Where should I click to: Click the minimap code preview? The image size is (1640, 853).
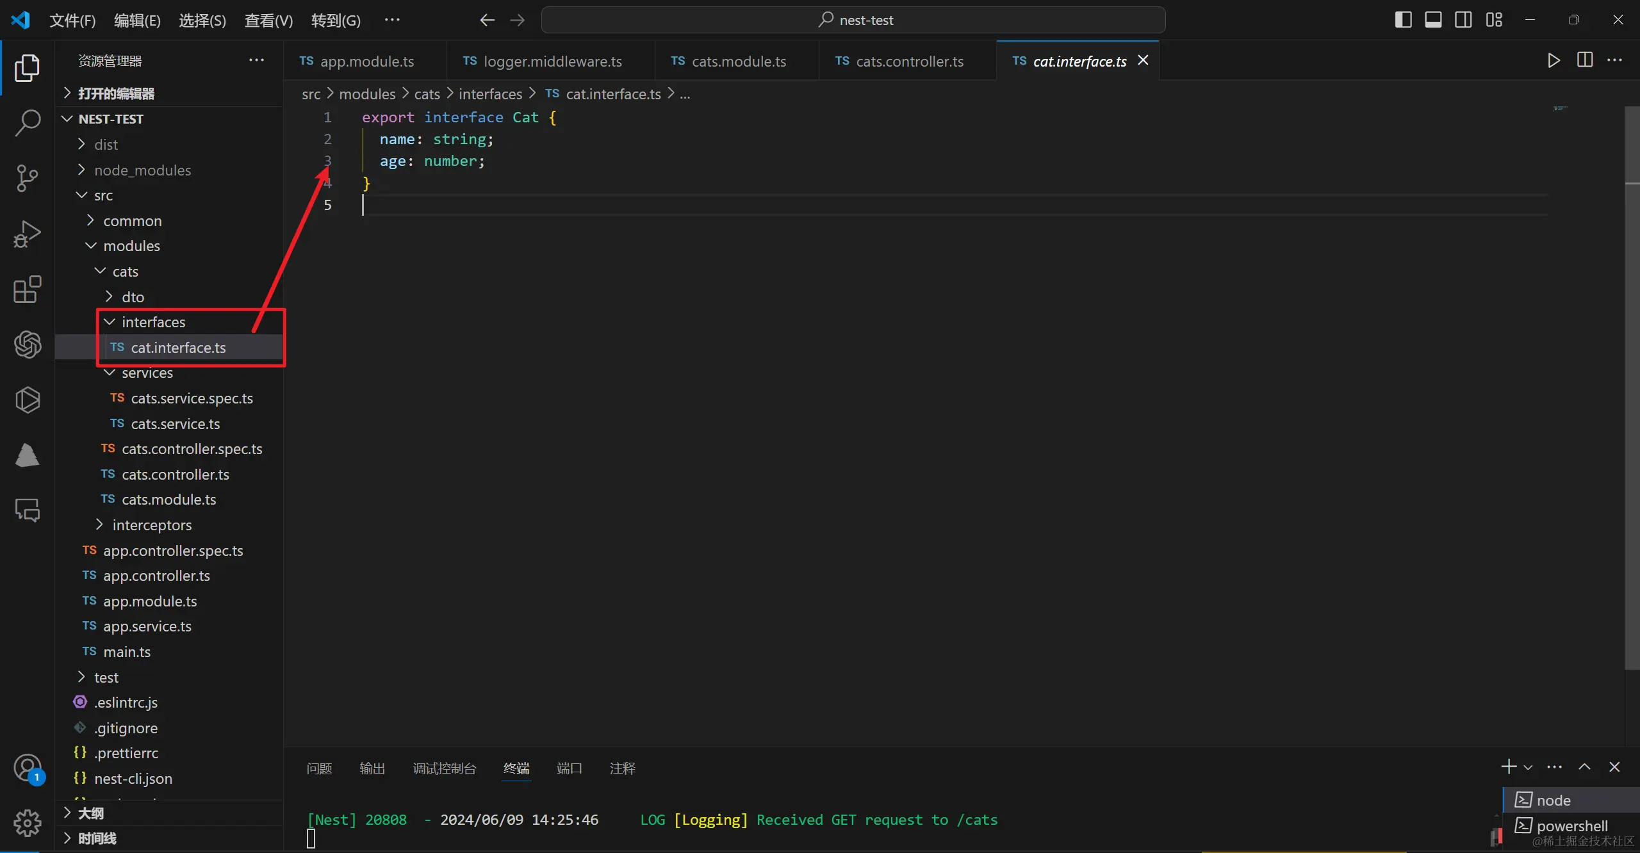[1561, 108]
